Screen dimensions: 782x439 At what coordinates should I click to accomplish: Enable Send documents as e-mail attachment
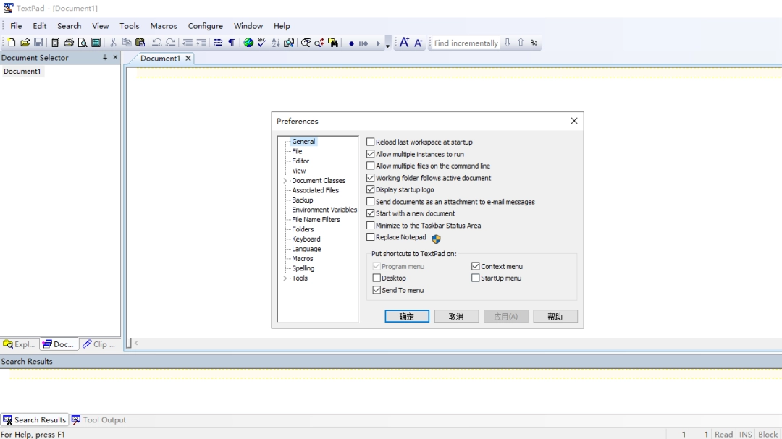(371, 202)
